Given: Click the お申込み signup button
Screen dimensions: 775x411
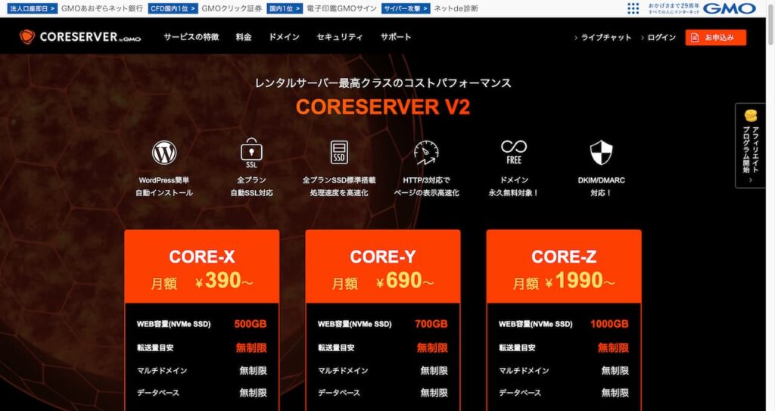Looking at the screenshot, I should [x=716, y=38].
